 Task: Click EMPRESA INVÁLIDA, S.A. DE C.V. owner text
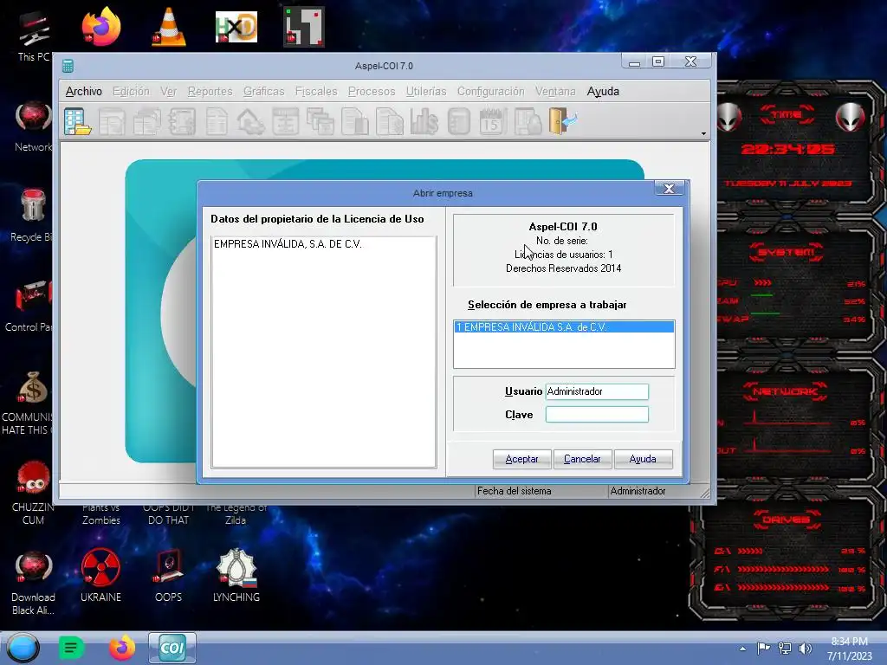tap(288, 243)
